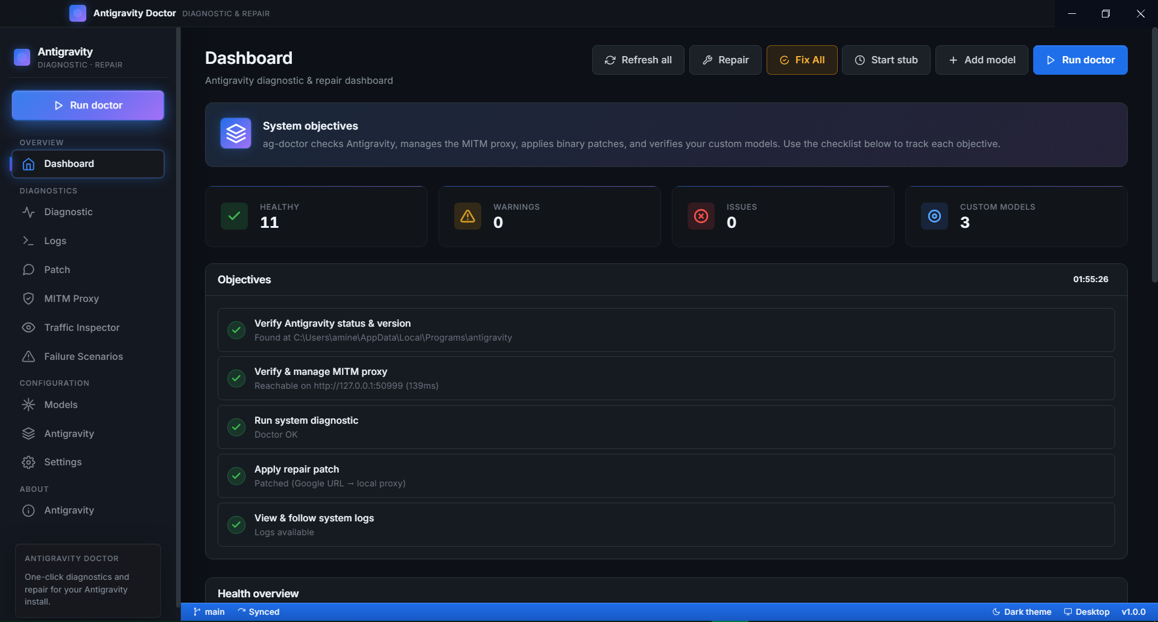
Task: Click the Settings gear icon
Action: click(28, 462)
